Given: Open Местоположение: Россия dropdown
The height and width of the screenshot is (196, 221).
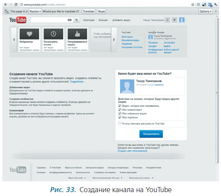Looking at the screenshot, I should pos(107,178).
